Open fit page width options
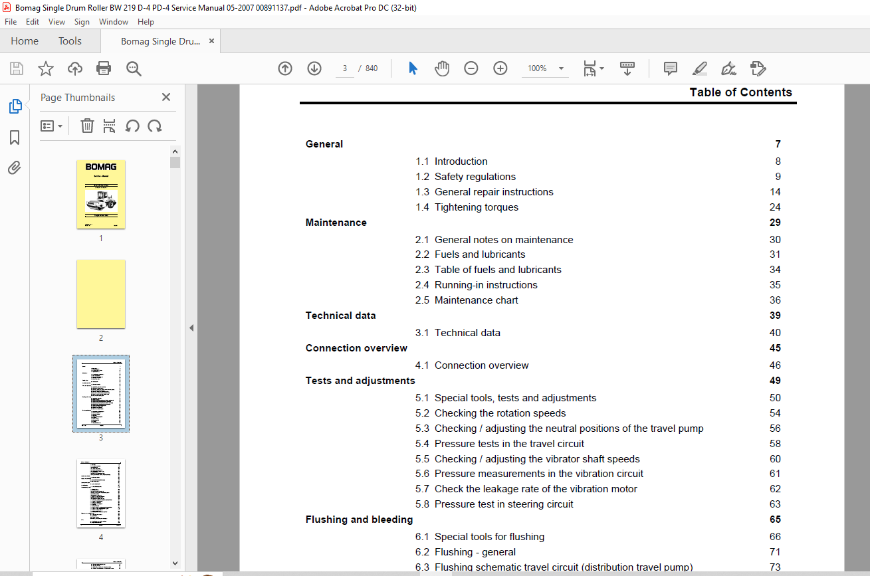The height and width of the screenshot is (576, 870). coord(593,68)
